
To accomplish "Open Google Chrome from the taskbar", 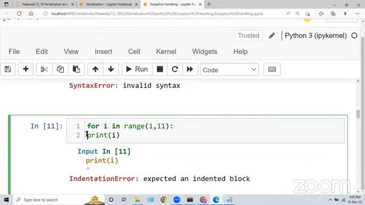I will (x=164, y=200).
